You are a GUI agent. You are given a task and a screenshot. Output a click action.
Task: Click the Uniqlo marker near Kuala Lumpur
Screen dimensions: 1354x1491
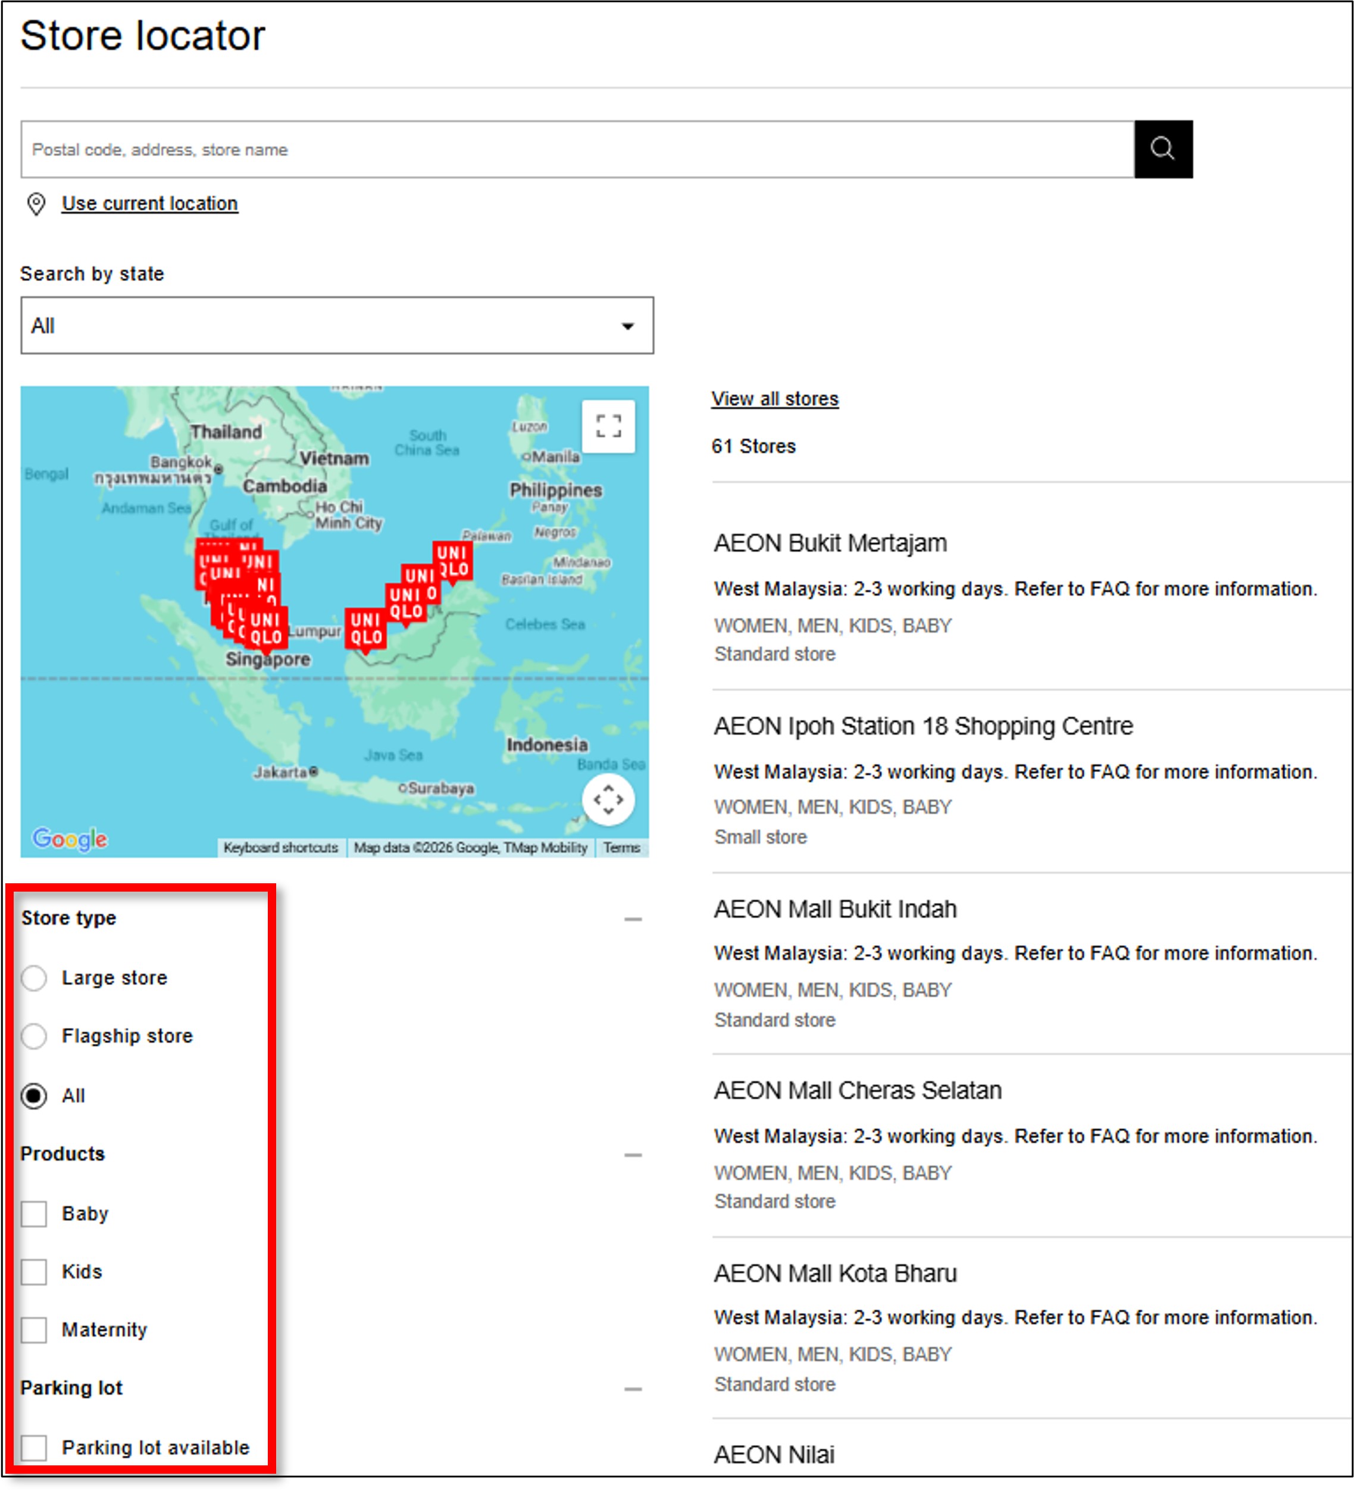(265, 629)
